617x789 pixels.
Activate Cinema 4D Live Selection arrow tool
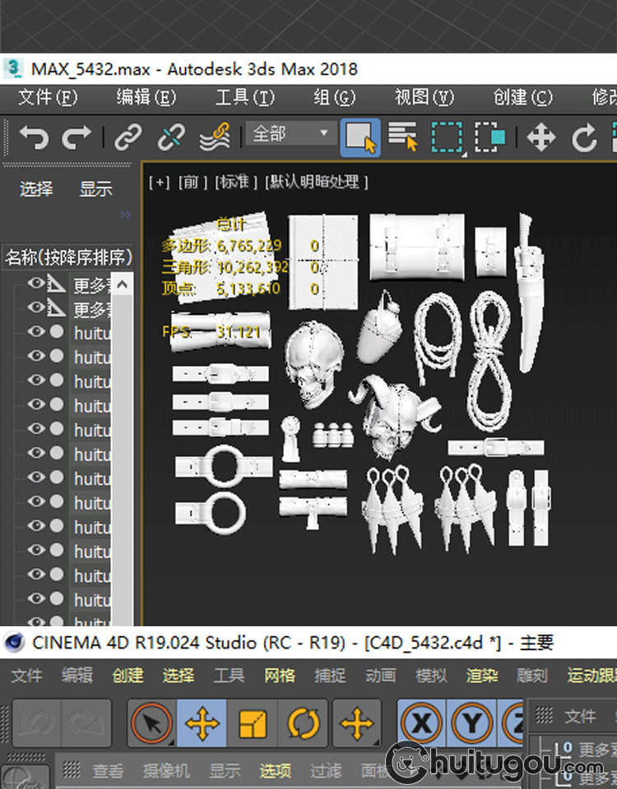point(151,723)
